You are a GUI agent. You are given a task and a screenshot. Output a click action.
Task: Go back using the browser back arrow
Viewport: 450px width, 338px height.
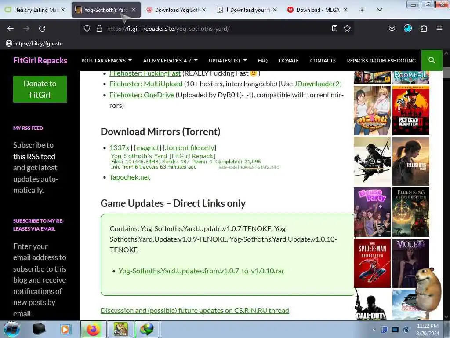click(x=11, y=29)
